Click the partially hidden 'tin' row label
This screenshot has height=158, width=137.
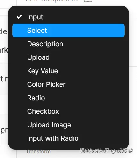pyautogui.click(x=4, y=79)
